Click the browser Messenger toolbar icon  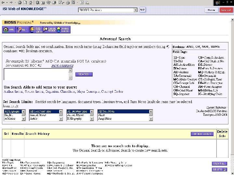click(x=87, y=2)
